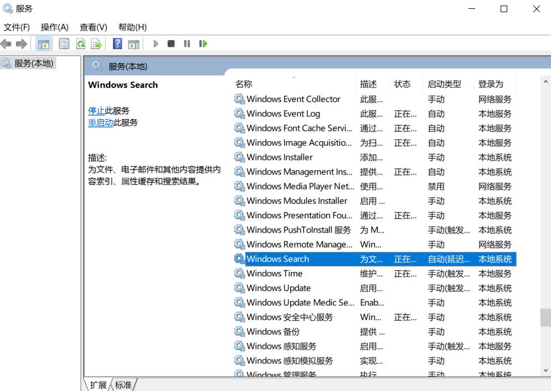Open the 帮助(H) menu
The height and width of the screenshot is (391, 551).
[132, 27]
